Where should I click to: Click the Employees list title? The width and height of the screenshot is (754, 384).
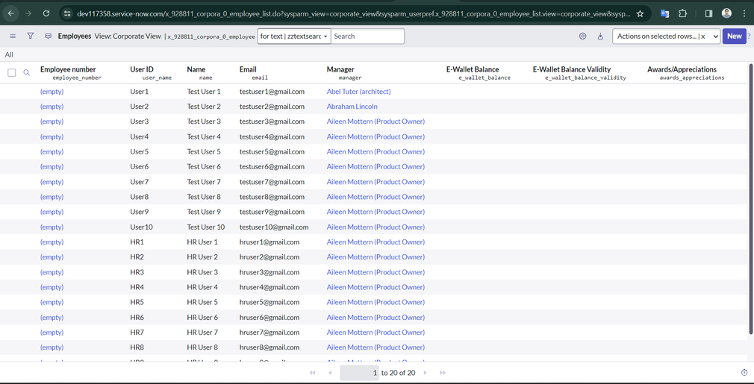click(75, 36)
